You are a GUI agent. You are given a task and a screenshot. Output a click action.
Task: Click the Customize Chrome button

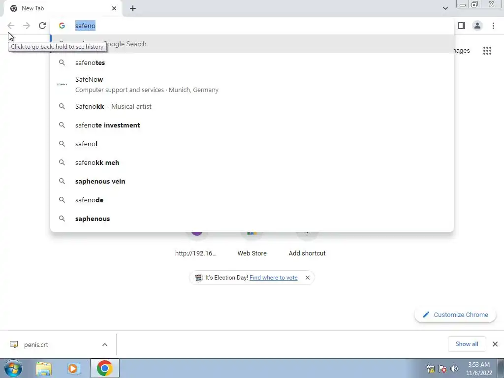pos(455,315)
